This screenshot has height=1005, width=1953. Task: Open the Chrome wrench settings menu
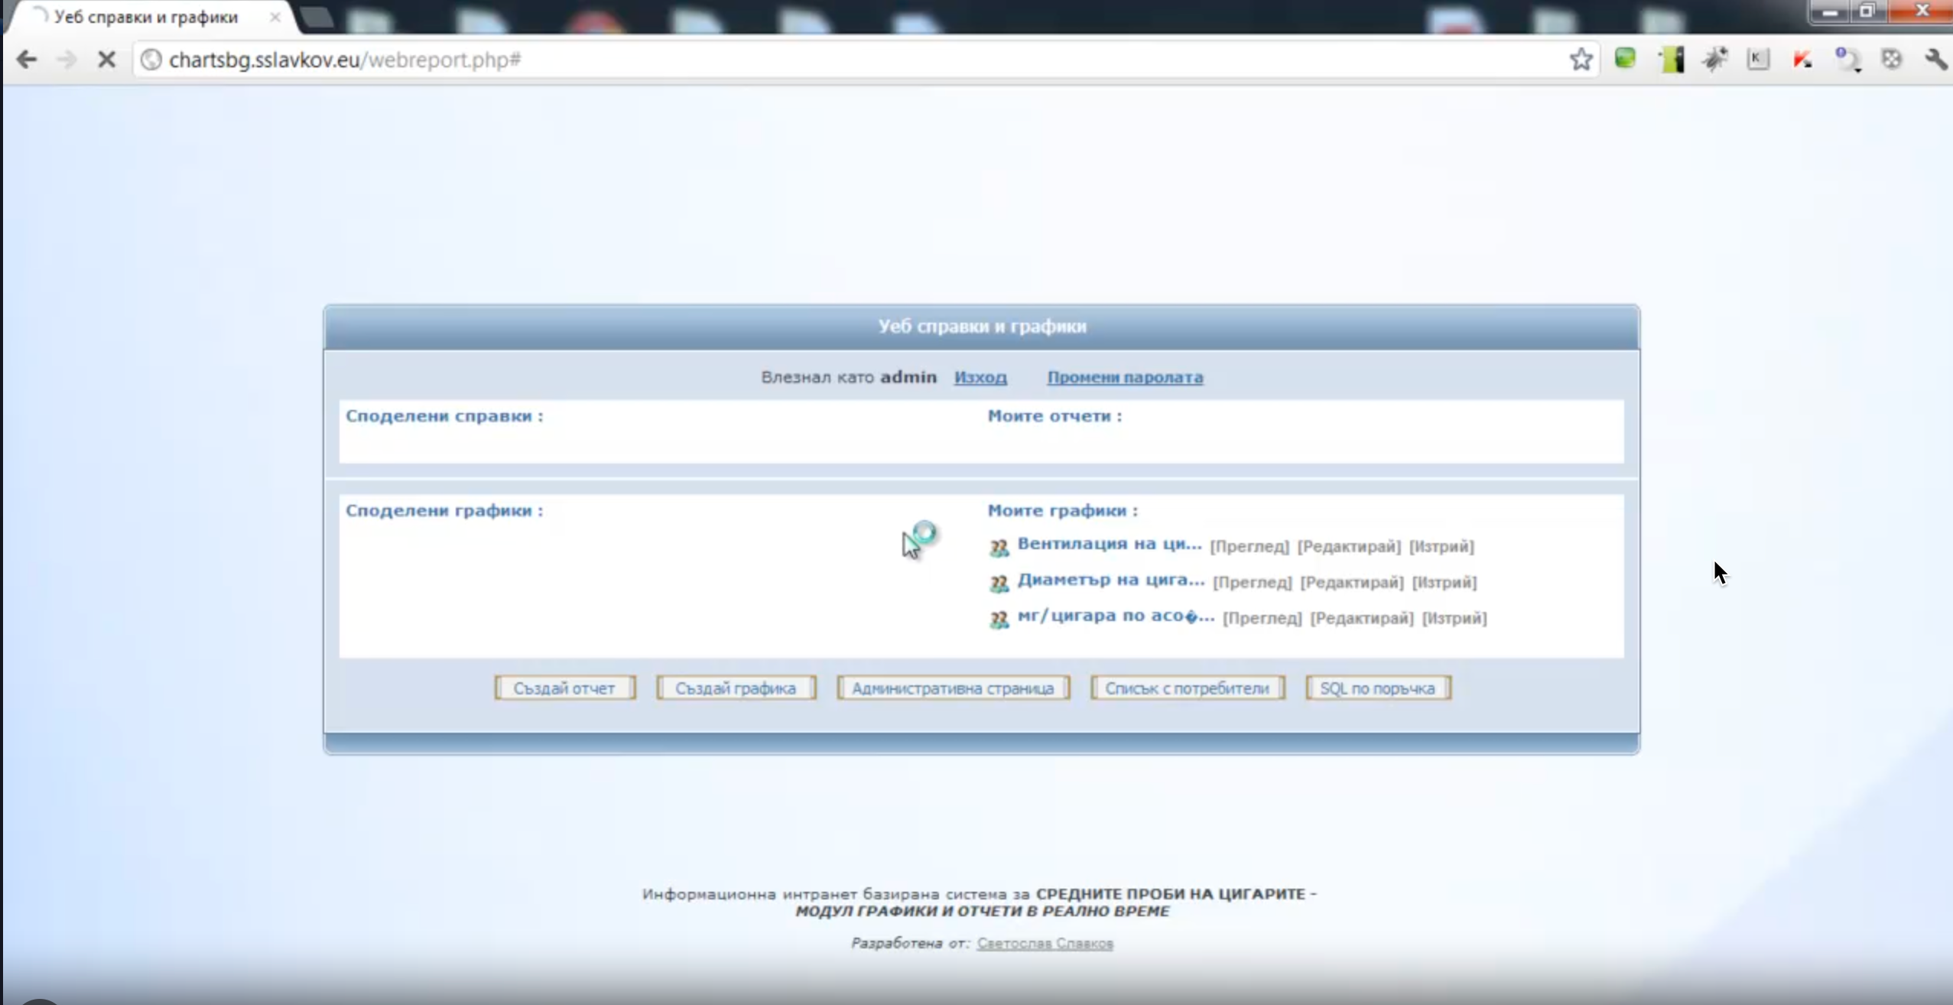1935,59
